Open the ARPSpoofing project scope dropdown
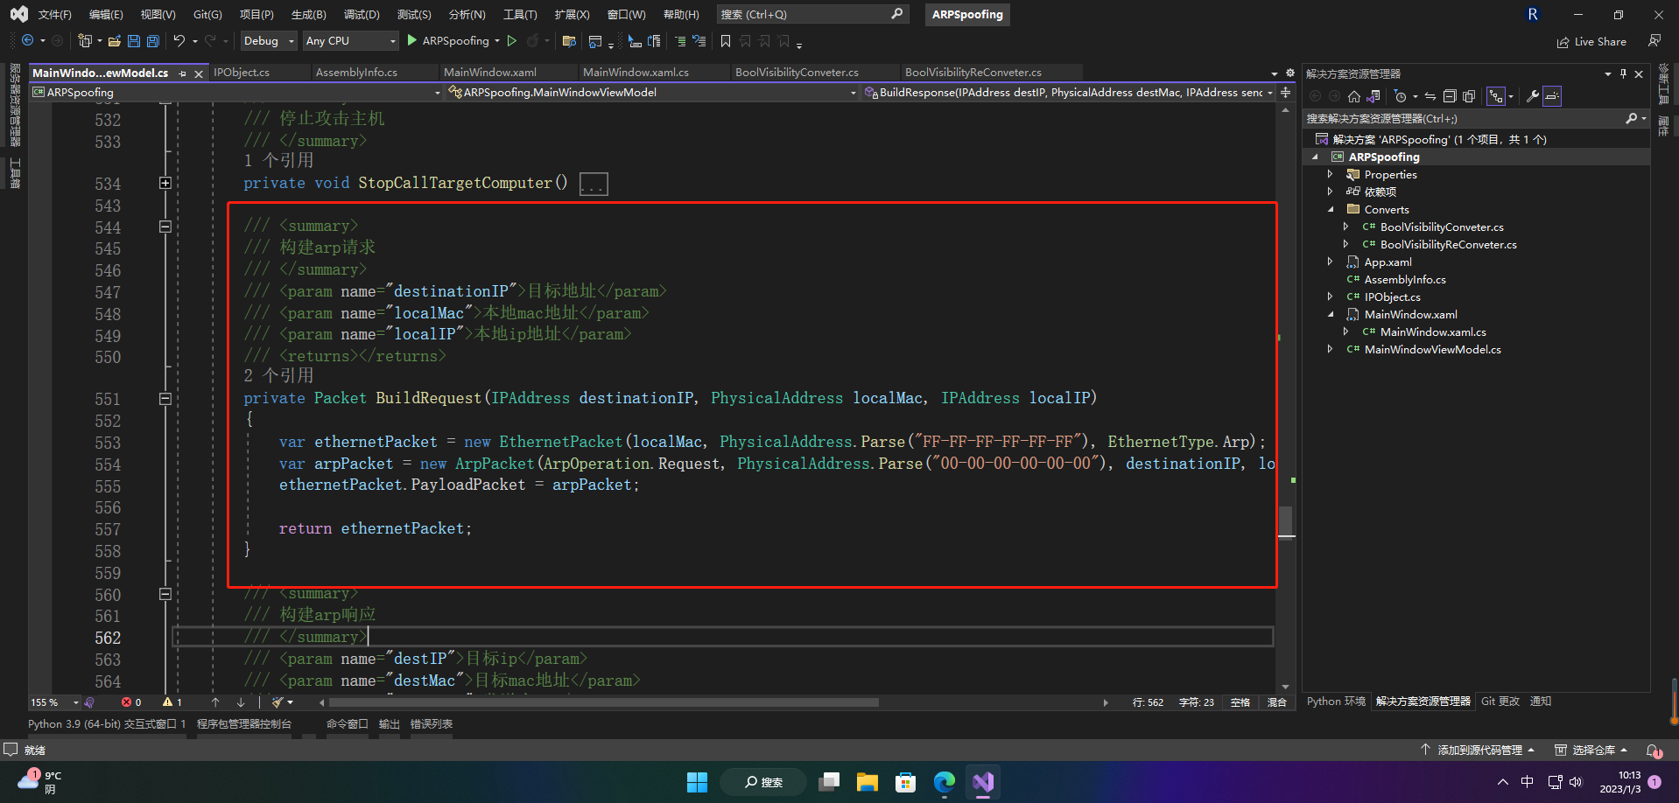The width and height of the screenshot is (1679, 803). 236,92
